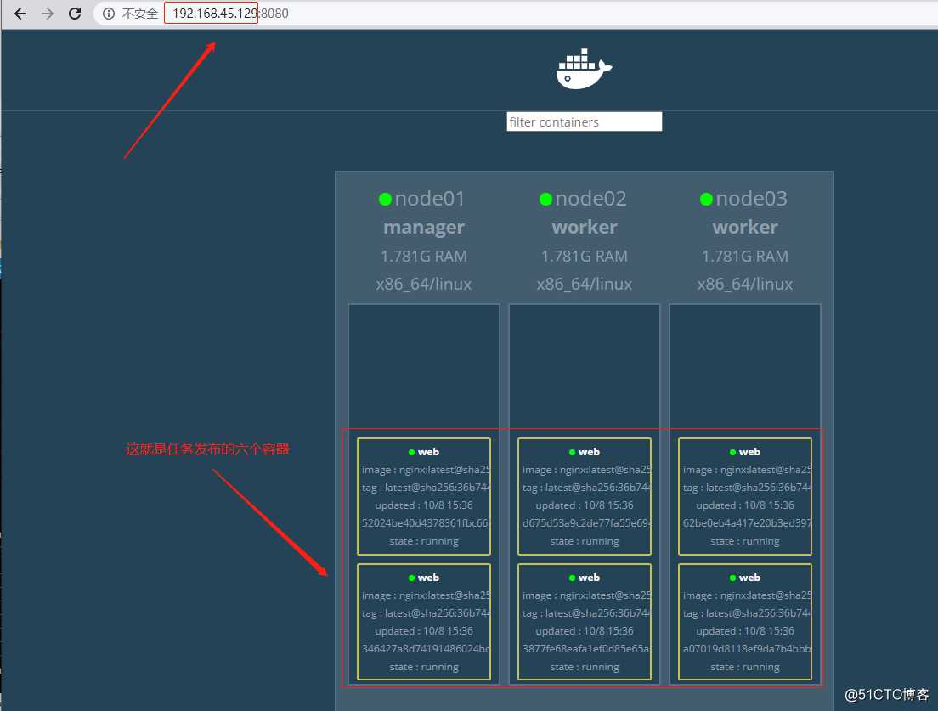938x711 pixels.
Task: Click the browser forward arrow
Action: pyautogui.click(x=48, y=14)
